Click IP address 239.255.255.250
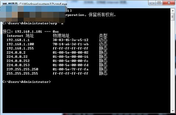Screen dimensions: 176x115 pyautogui.click(x=22, y=69)
